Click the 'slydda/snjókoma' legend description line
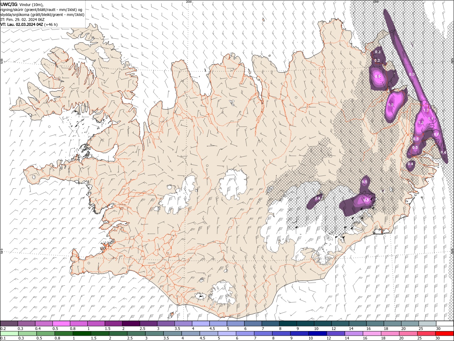The image size is (454, 341). coord(43,15)
